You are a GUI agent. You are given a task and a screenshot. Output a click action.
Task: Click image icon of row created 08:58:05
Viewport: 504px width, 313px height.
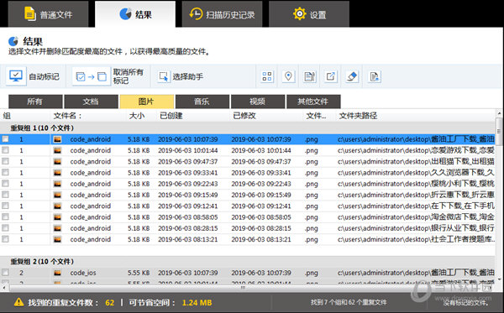point(57,217)
